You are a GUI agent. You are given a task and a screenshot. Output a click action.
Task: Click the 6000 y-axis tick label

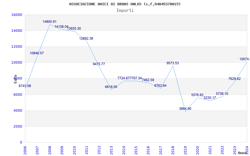click(x=18, y=95)
